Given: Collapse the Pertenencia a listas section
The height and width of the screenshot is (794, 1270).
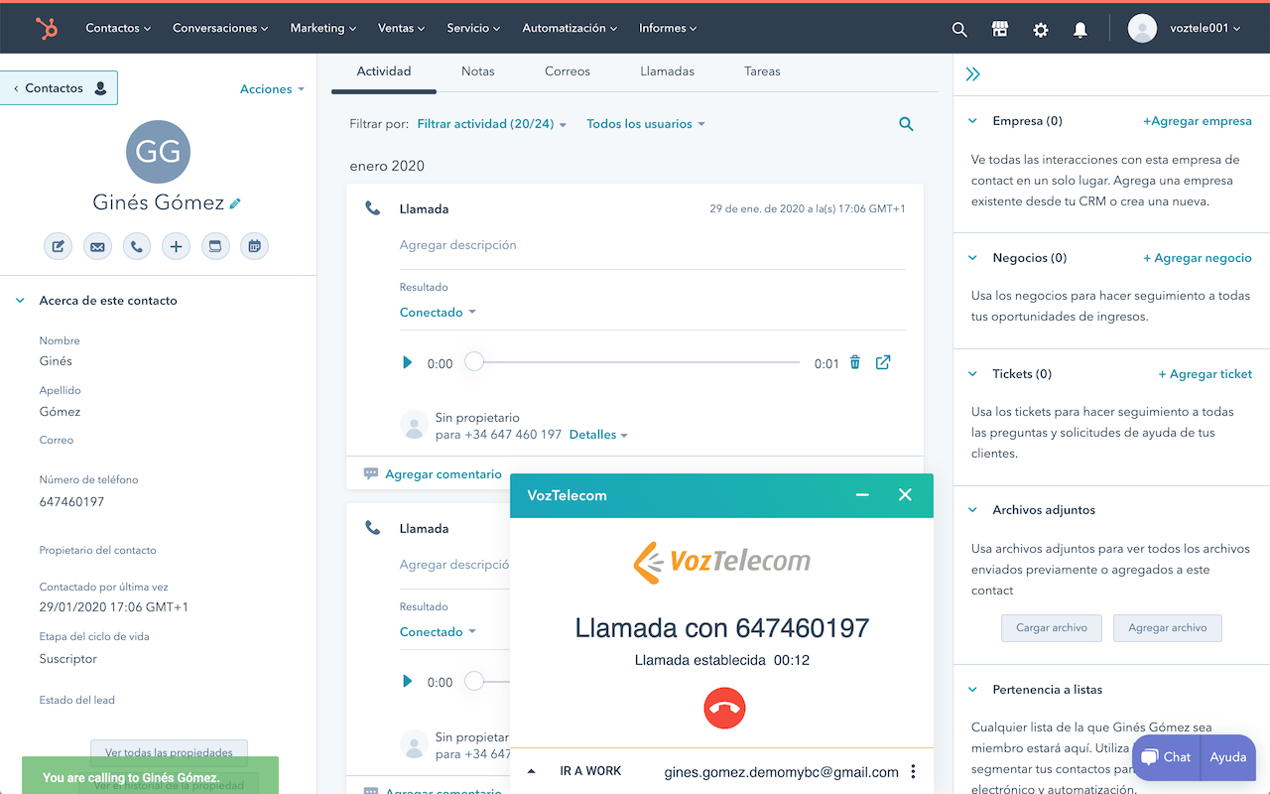Looking at the screenshot, I should coord(972,690).
